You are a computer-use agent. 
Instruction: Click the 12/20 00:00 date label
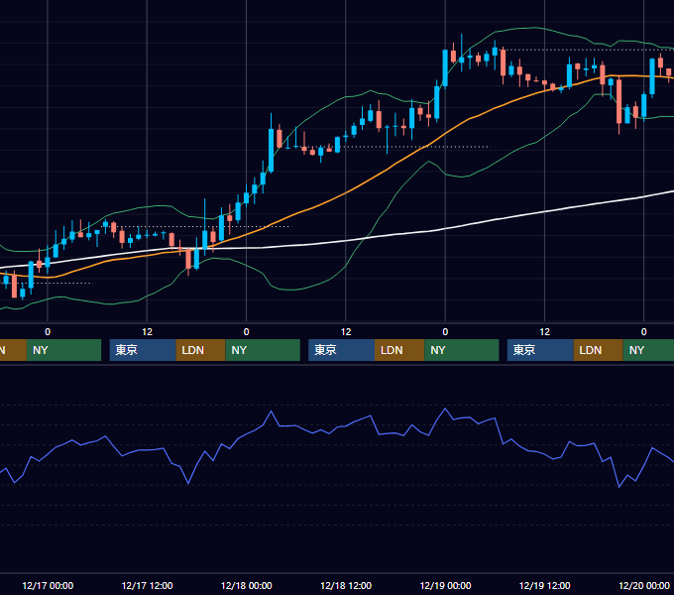coord(644,585)
